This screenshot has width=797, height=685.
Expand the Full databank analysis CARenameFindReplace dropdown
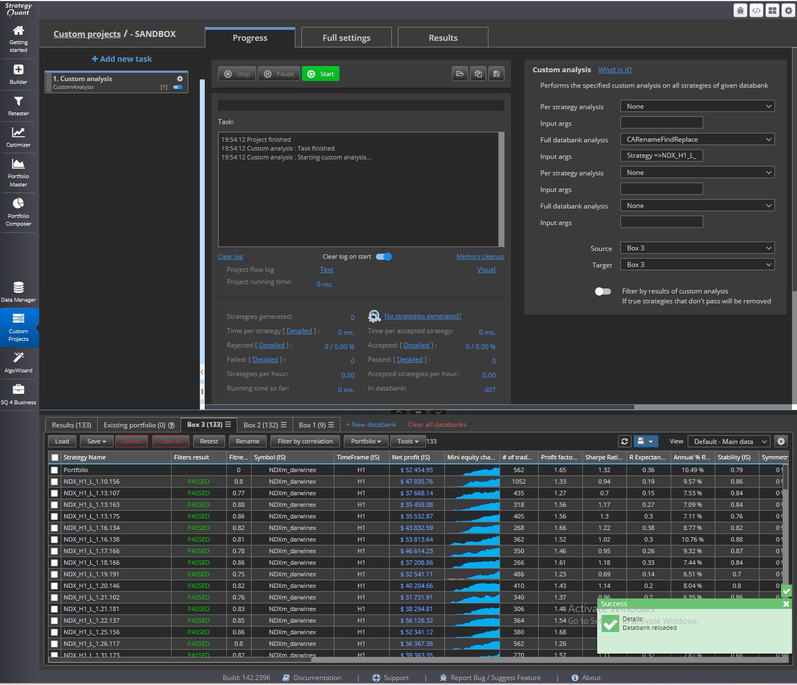click(697, 140)
